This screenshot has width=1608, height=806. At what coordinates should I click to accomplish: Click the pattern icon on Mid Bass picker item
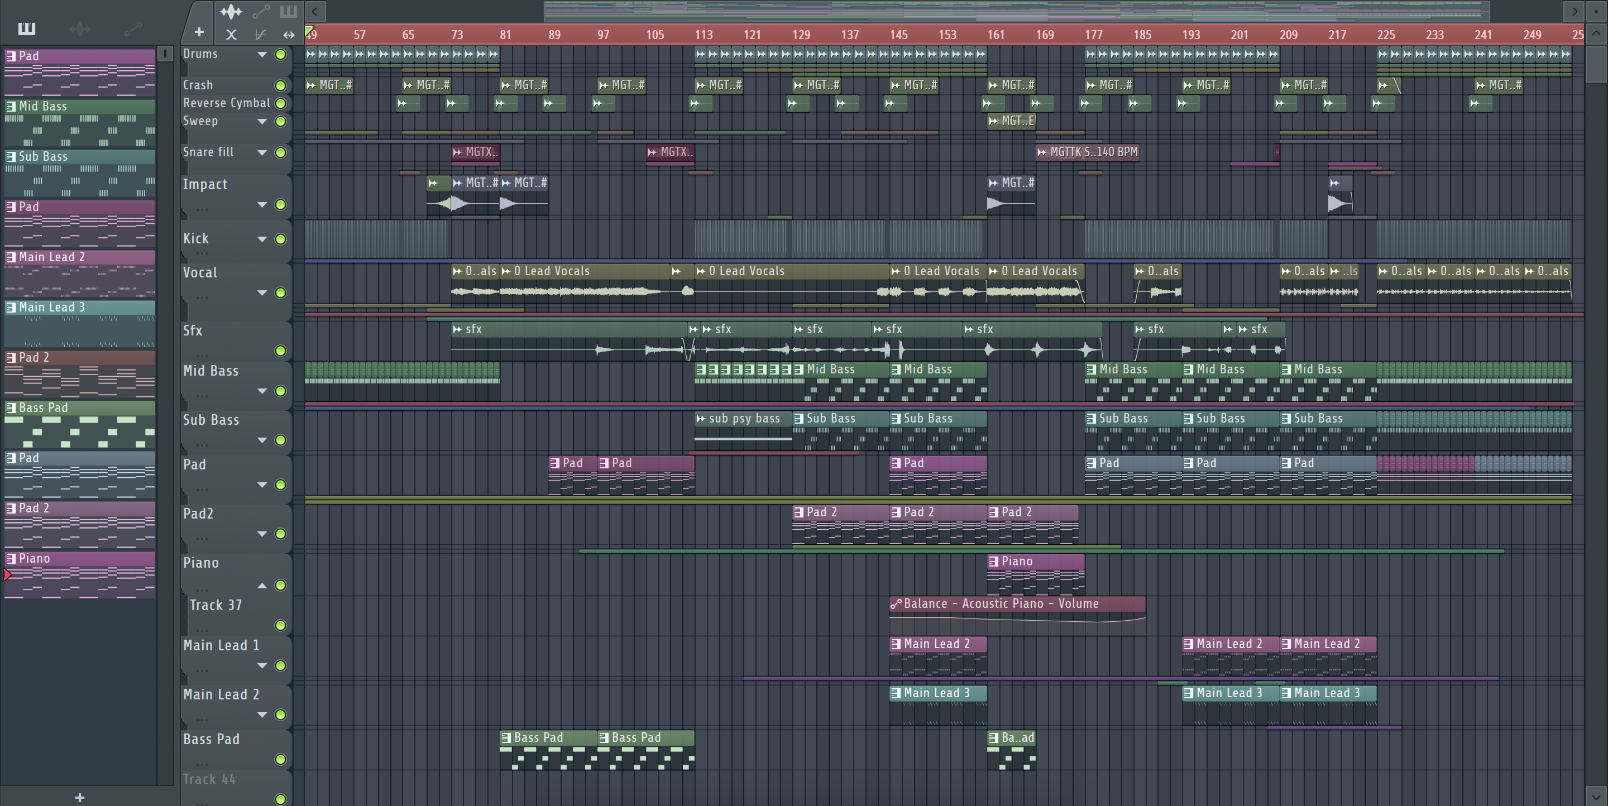pos(11,106)
